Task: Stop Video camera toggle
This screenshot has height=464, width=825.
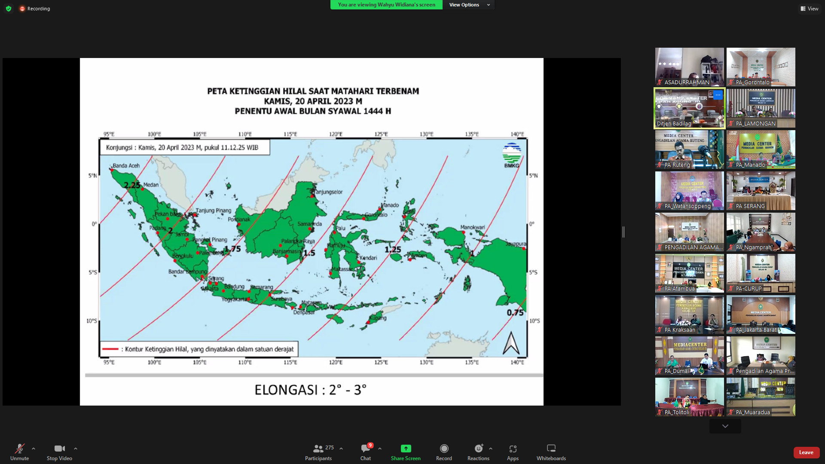Action: tap(59, 449)
